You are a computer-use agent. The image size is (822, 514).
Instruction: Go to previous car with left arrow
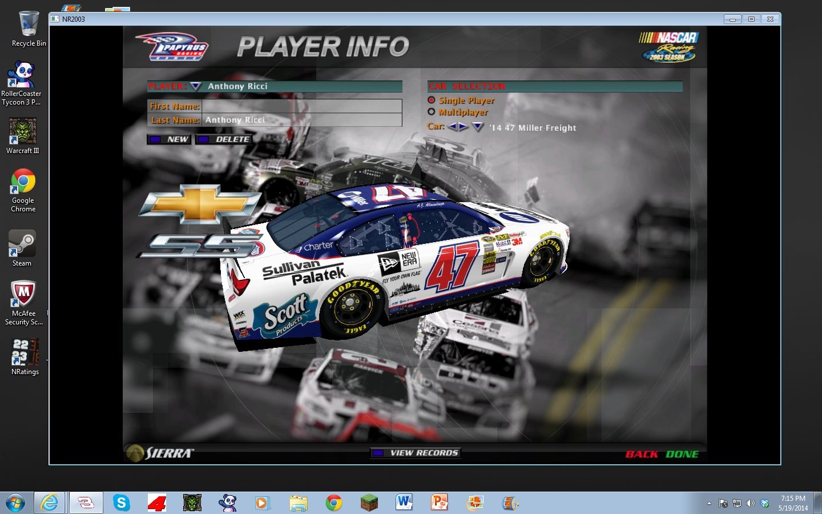coord(453,127)
